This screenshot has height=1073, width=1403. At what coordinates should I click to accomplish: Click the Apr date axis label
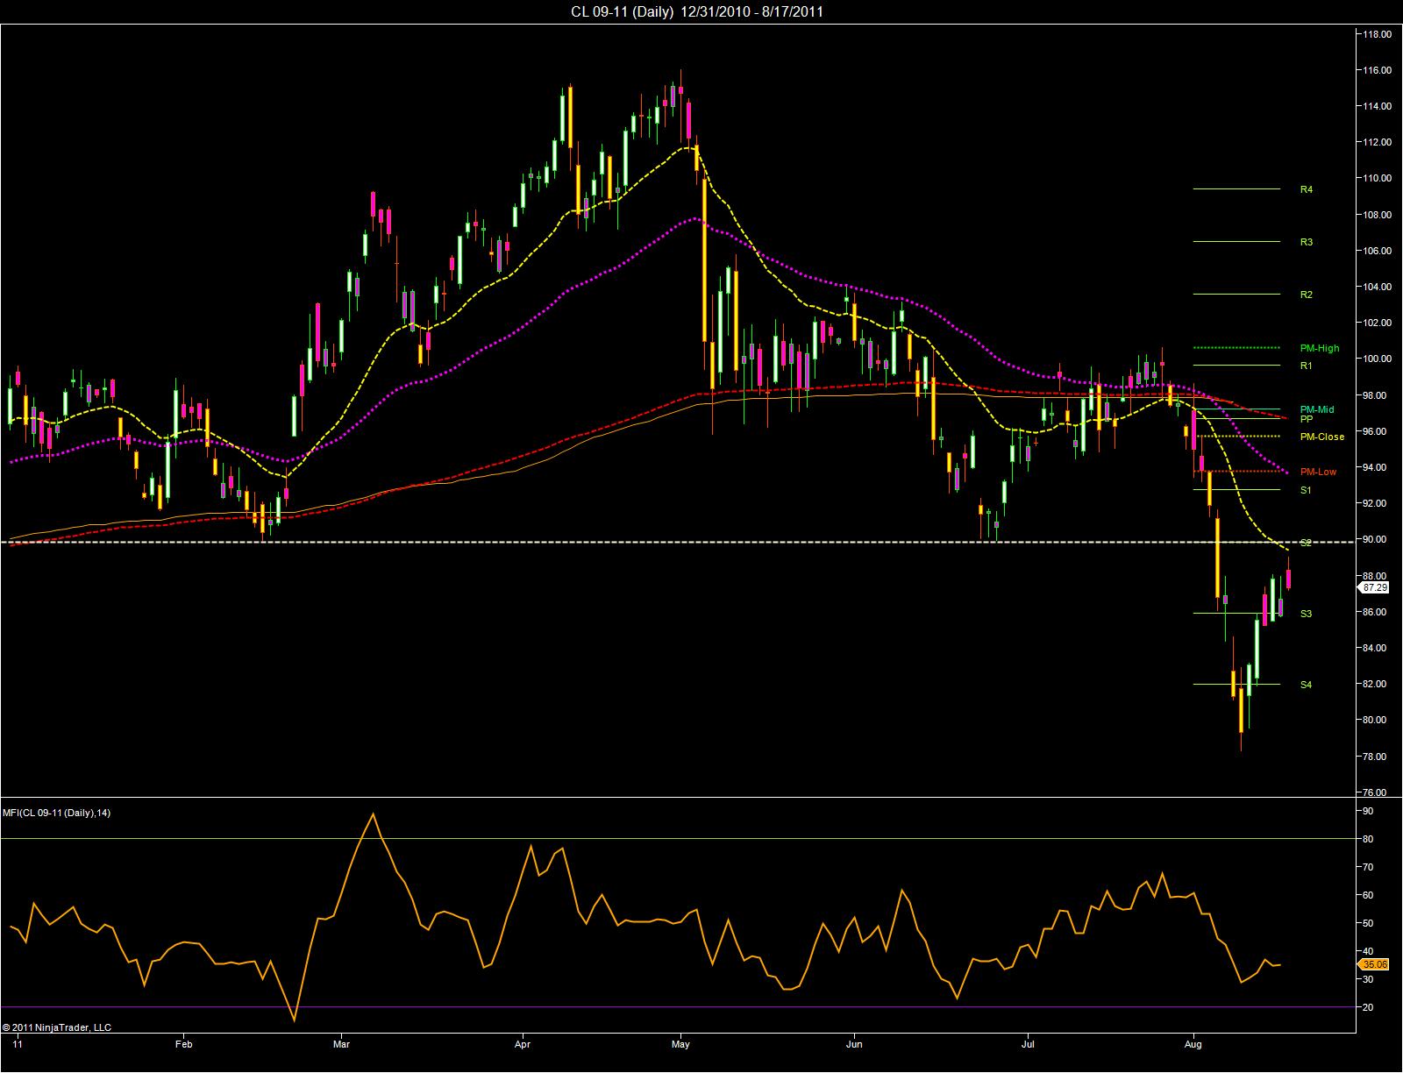tap(523, 1044)
